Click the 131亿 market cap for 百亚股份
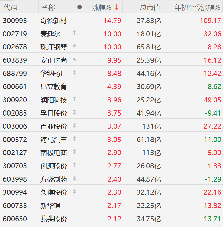Screen dimensions: 223x227 (151, 126)
